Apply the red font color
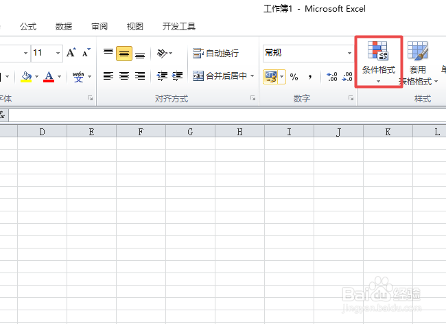Screen dimensions: 446x324 point(49,76)
